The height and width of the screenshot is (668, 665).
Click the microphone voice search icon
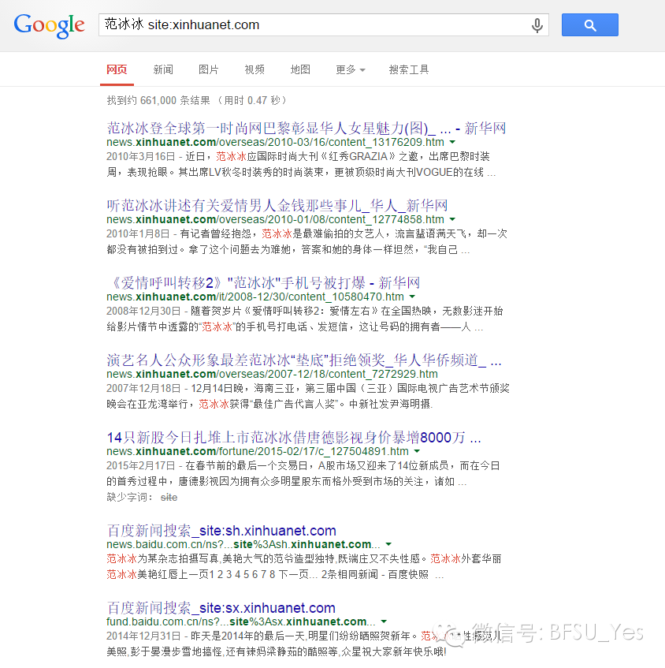pos(537,25)
